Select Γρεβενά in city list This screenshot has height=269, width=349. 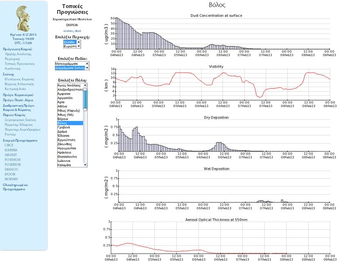coord(70,127)
